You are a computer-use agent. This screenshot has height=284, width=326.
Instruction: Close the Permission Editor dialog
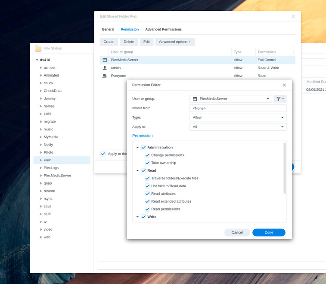tap(284, 85)
